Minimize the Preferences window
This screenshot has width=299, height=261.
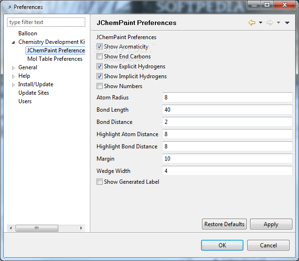point(254,5)
